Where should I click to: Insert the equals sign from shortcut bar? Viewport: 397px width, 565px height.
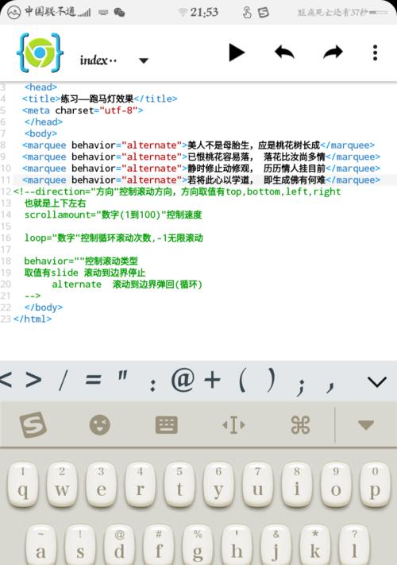[x=93, y=381]
